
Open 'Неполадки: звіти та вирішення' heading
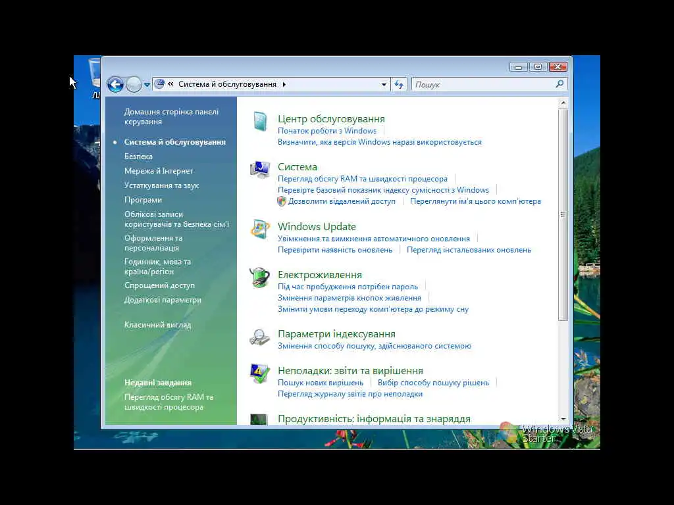pos(350,371)
